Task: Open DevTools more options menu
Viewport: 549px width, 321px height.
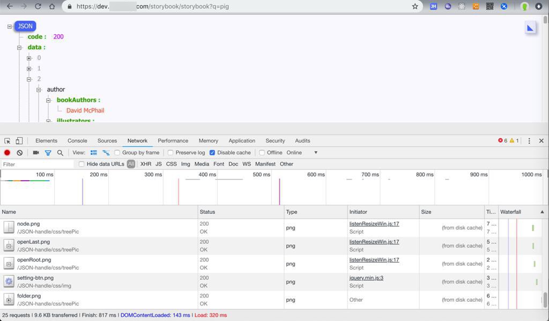Action: tap(529, 141)
